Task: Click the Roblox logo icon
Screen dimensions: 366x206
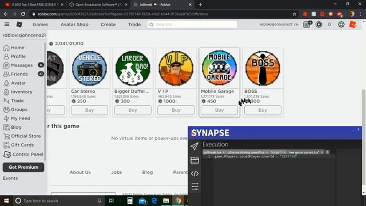Action: (19, 24)
